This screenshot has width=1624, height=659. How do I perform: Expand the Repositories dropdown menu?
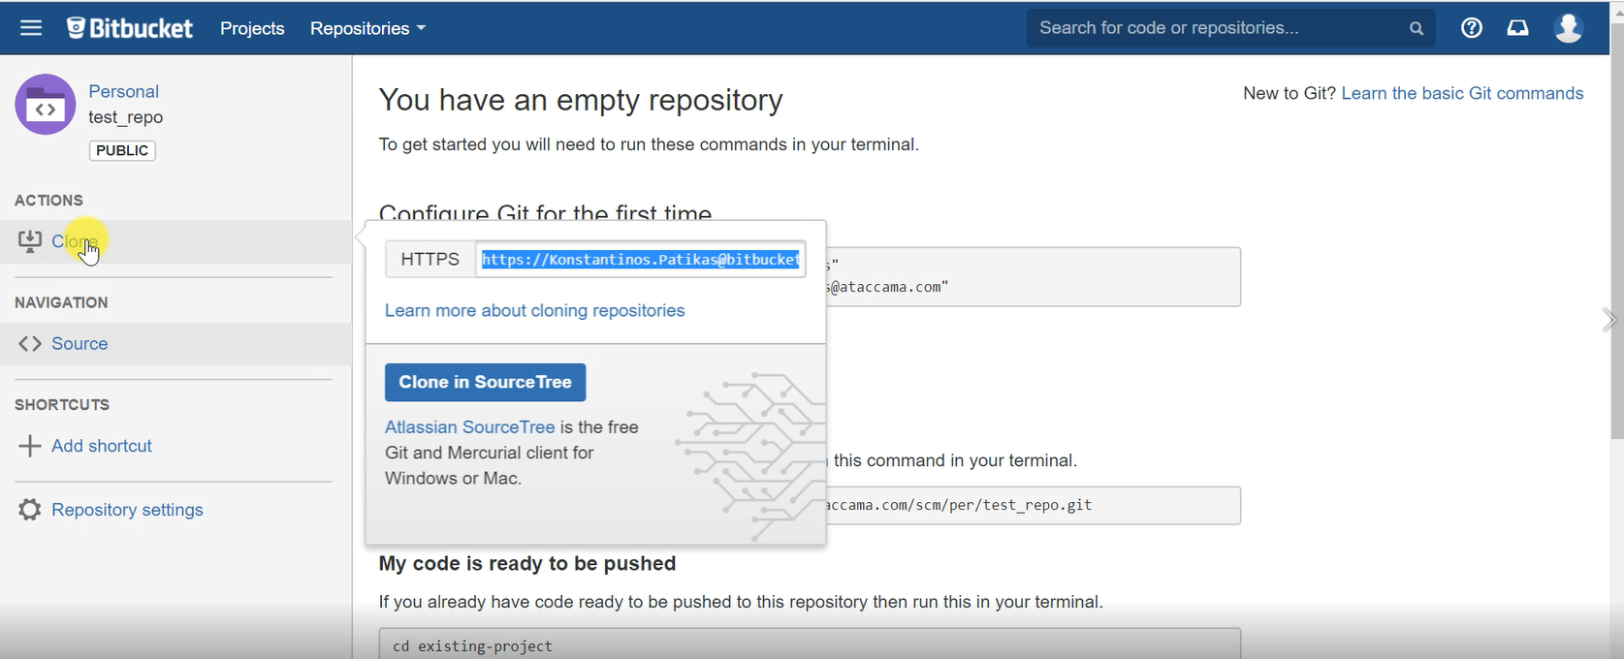367,28
